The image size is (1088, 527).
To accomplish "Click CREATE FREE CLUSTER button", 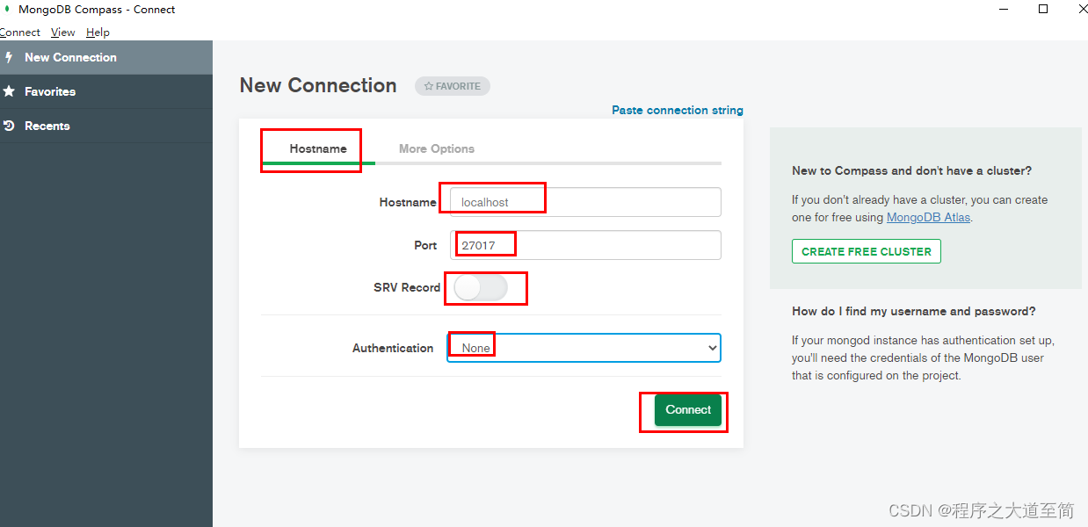I will [867, 251].
